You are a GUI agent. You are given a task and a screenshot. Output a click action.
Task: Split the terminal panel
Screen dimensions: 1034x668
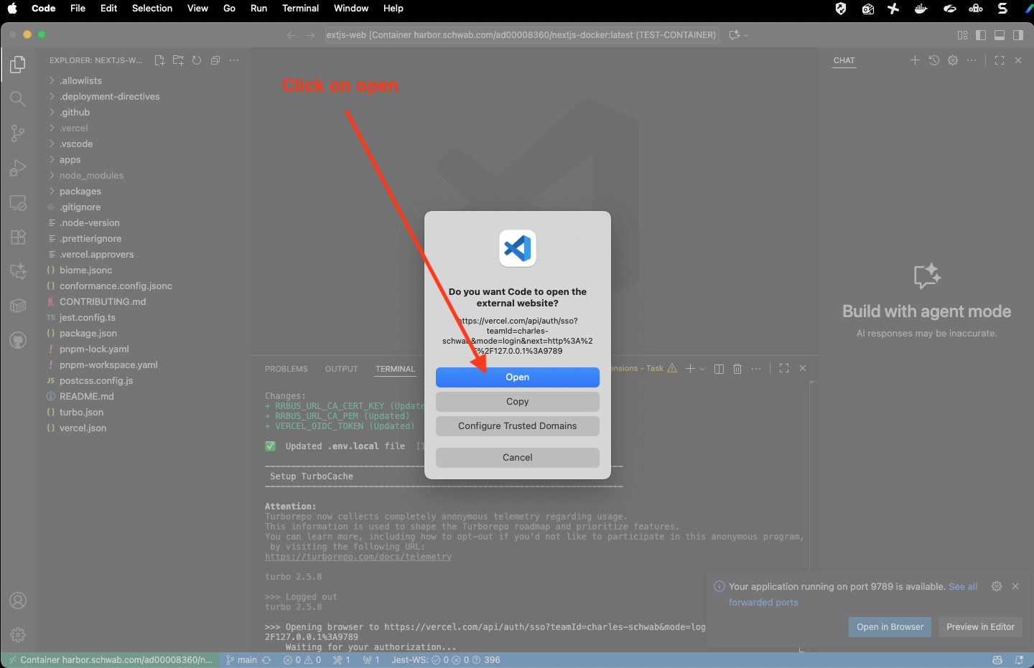click(719, 367)
